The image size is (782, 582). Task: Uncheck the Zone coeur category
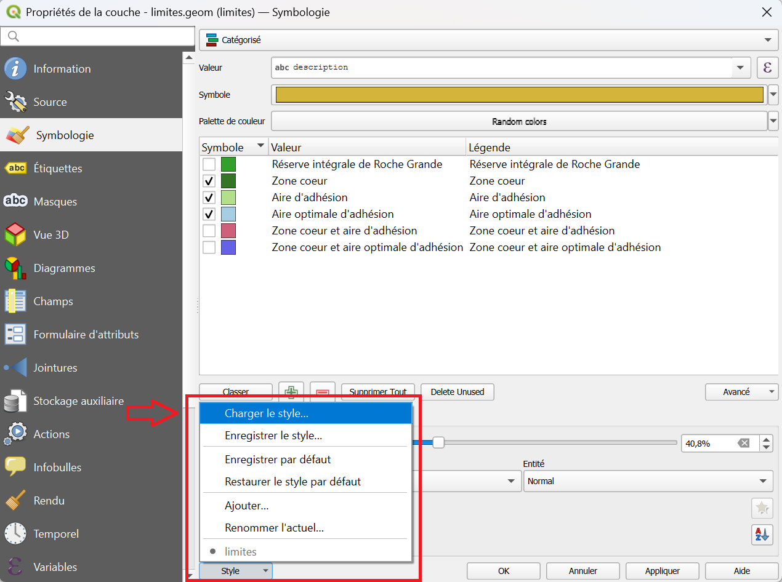(x=209, y=181)
